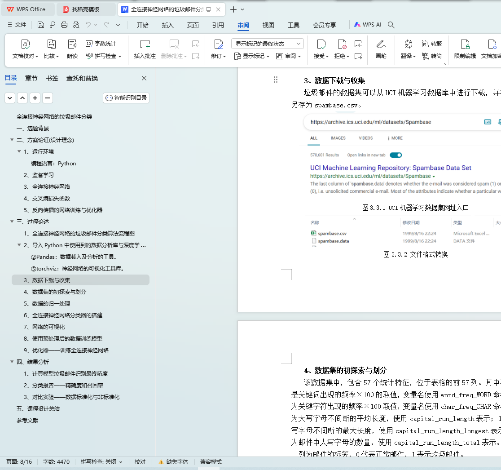Click the 接受 accept changes icon
The height and width of the screenshot is (470, 501).
[x=321, y=44]
